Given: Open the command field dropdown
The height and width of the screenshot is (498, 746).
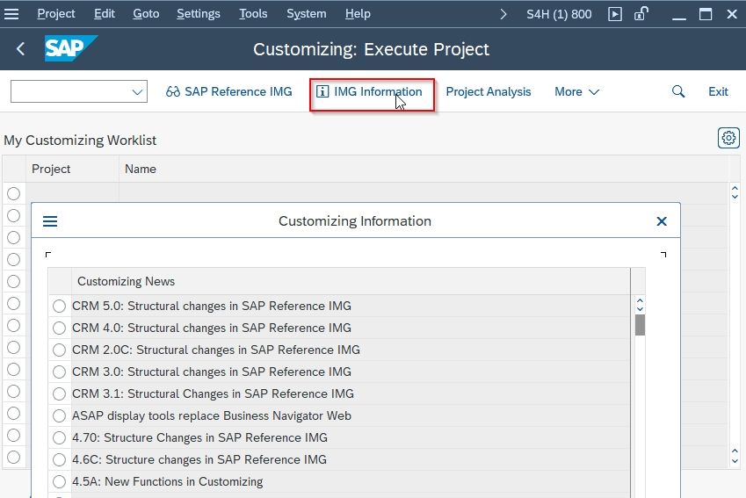Looking at the screenshot, I should pos(137,92).
